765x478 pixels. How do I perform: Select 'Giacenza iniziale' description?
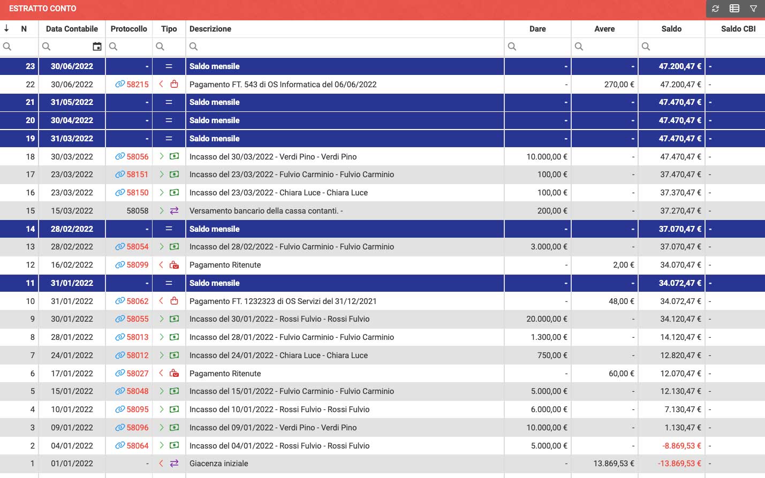[218, 464]
